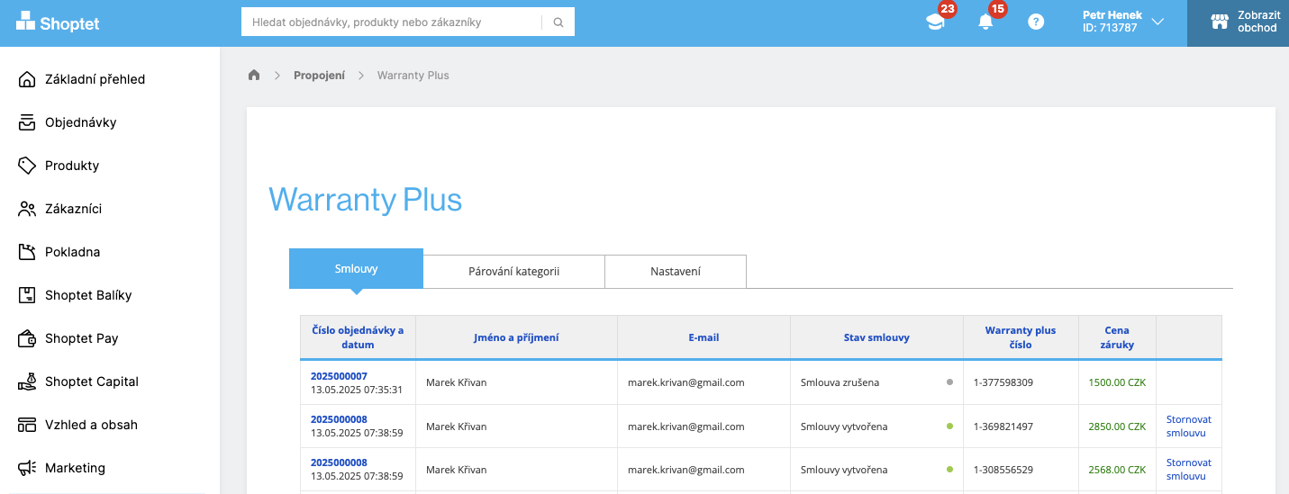
Task: Go to Shoptet Capital section
Action: pos(91,382)
